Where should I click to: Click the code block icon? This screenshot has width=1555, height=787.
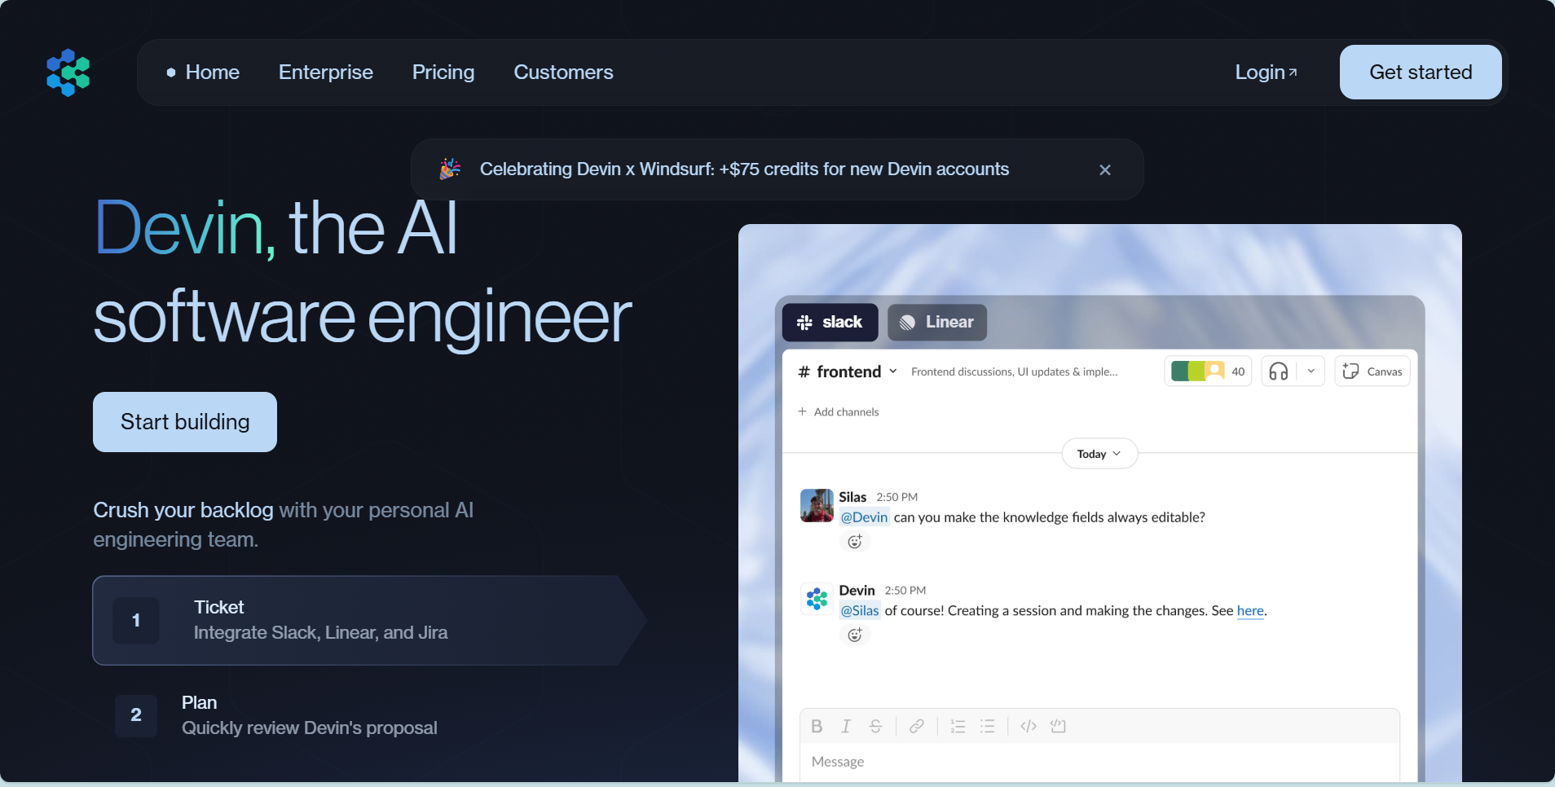[x=1058, y=726]
